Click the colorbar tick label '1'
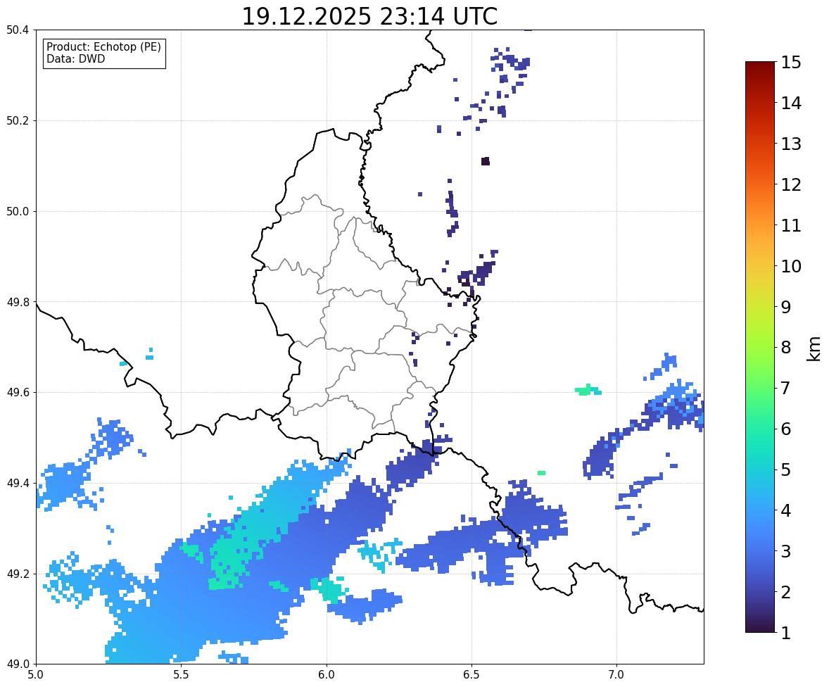The image size is (829, 687). pyautogui.click(x=786, y=633)
